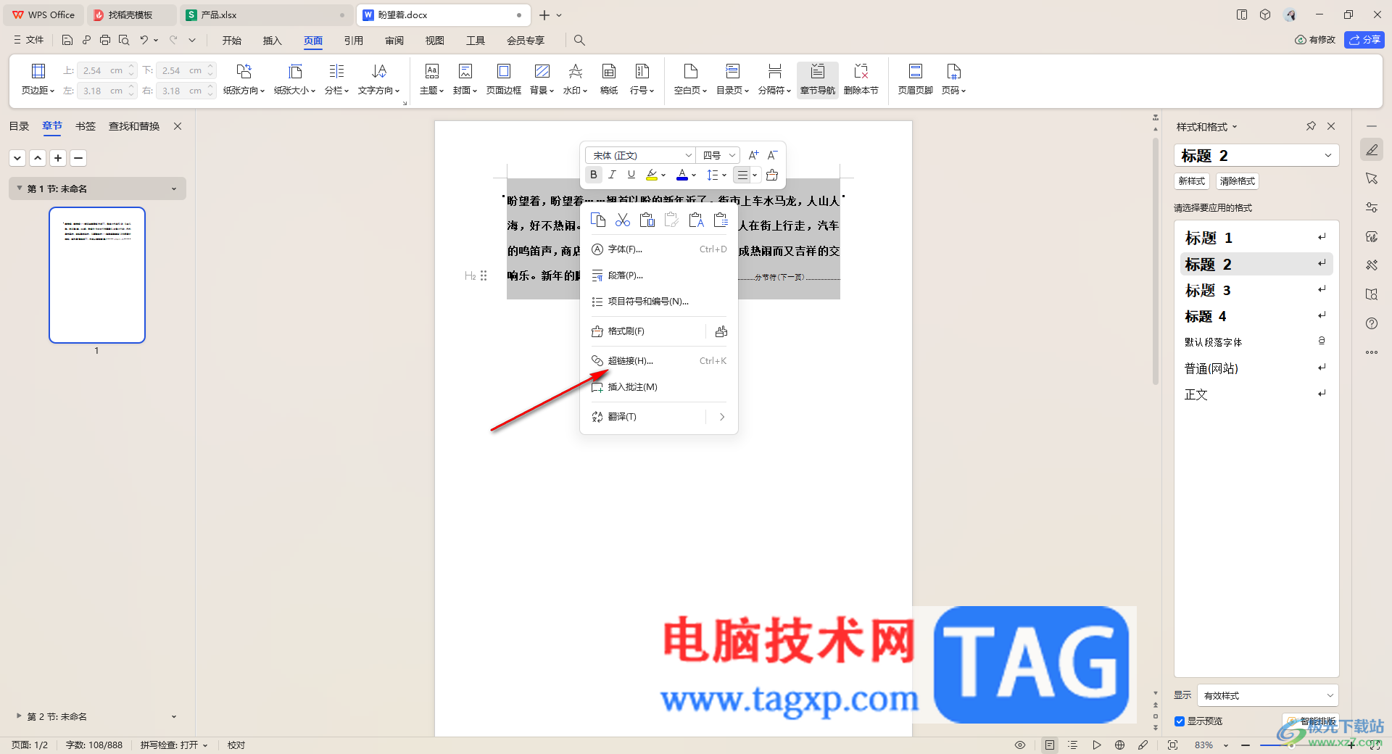Click the Cut scissors icon
This screenshot has height=754, width=1392.
[623, 220]
